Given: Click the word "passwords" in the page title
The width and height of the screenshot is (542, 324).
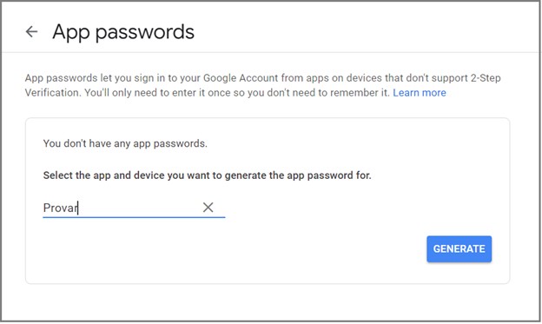Looking at the screenshot, I should [145, 32].
